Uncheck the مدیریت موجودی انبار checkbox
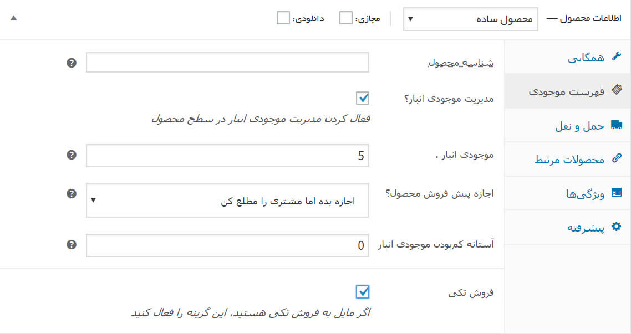The image size is (631, 334). coord(363,98)
